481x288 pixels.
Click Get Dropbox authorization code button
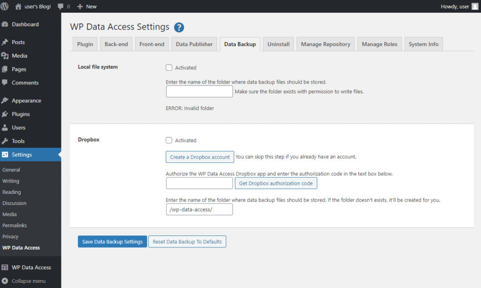pyautogui.click(x=276, y=183)
